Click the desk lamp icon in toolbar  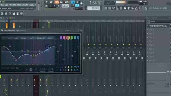pyautogui.click(x=136, y=8)
